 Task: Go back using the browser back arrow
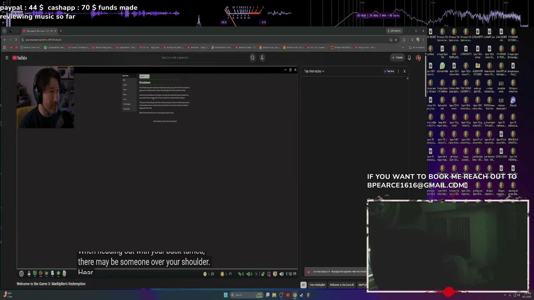[5, 40]
